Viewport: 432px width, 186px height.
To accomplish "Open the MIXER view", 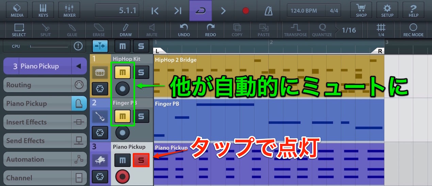I will [69, 10].
